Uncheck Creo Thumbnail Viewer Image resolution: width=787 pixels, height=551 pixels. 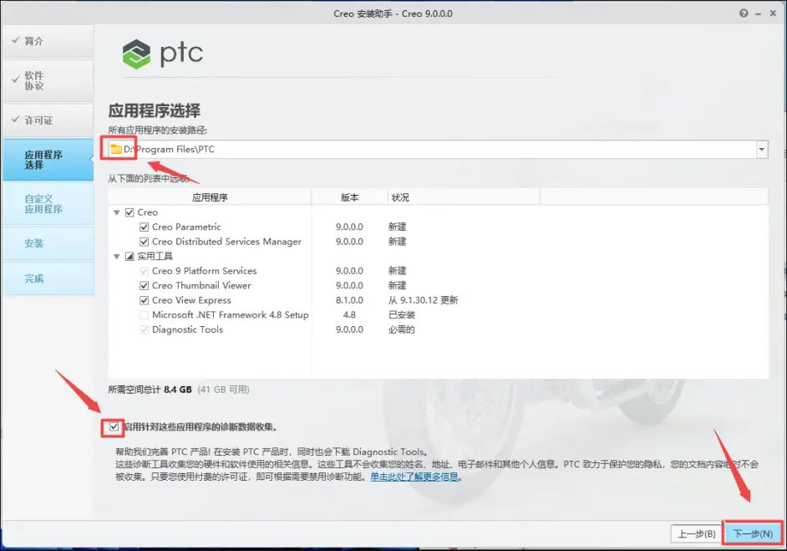click(x=144, y=285)
